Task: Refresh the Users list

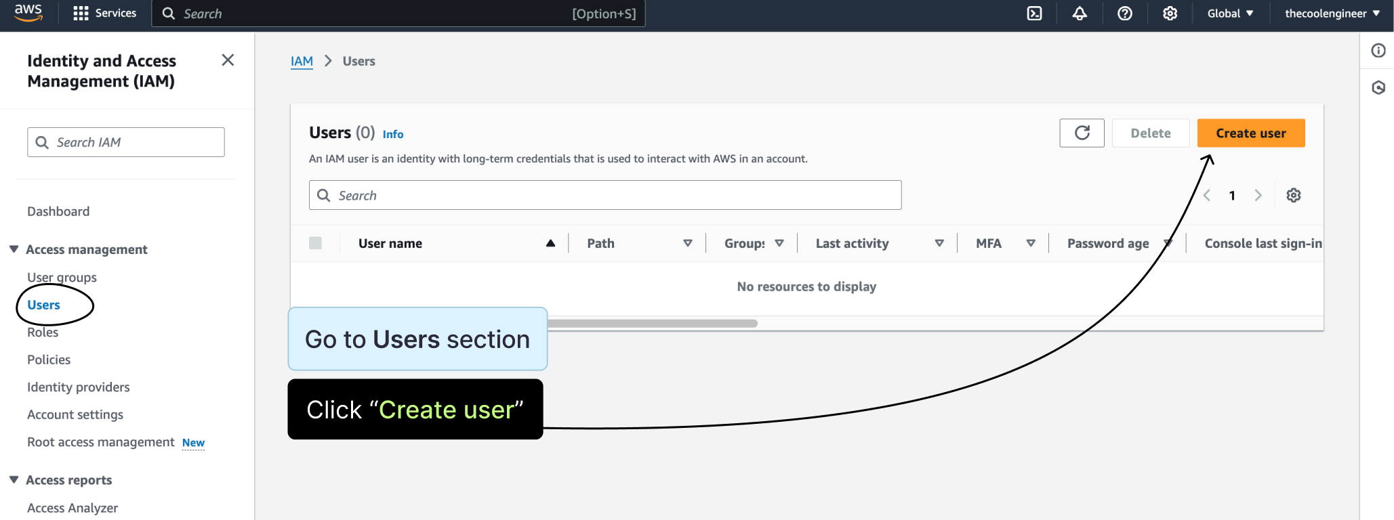Action: (x=1082, y=133)
